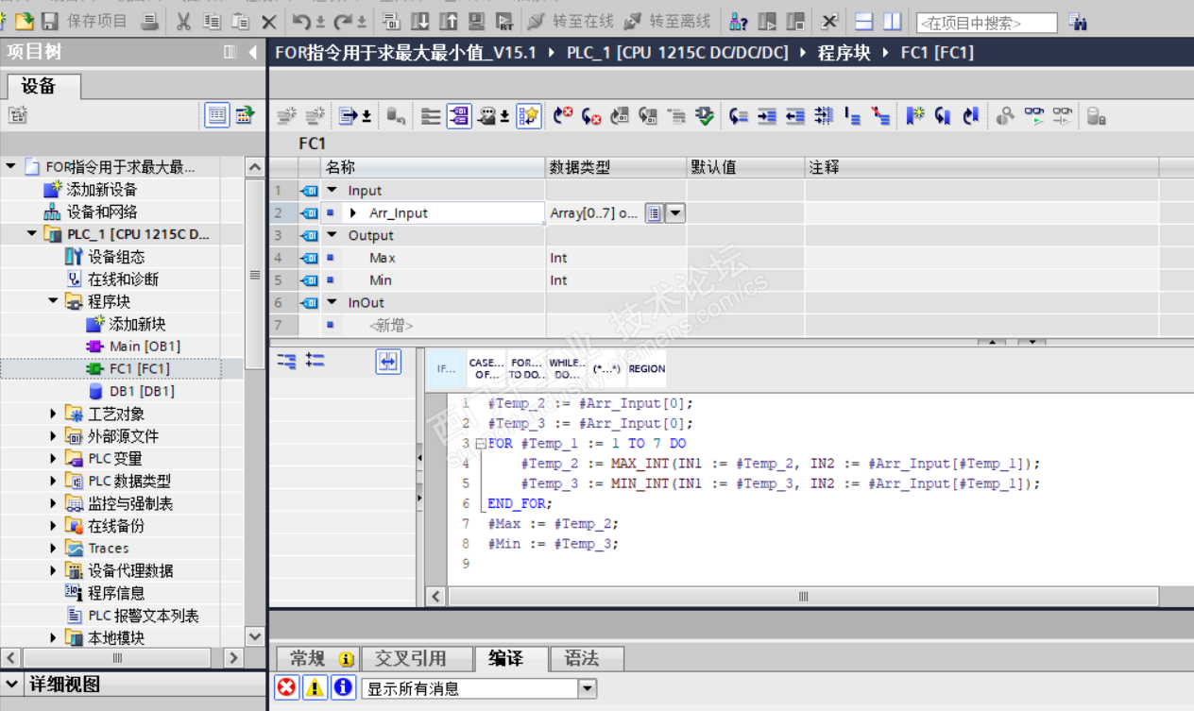Click the split editor horizontally icon
1194x711 pixels.
[x=863, y=21]
